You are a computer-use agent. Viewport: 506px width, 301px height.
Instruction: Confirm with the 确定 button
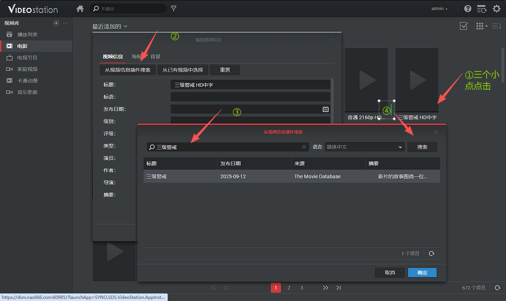tap(422, 273)
